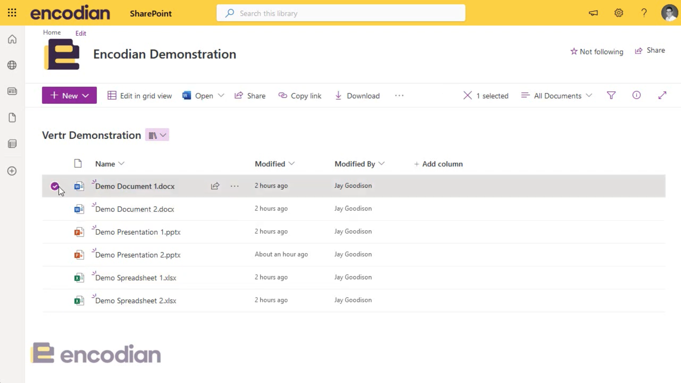Open the app launcher waffle icon
This screenshot has width=681, height=383.
[x=12, y=13]
